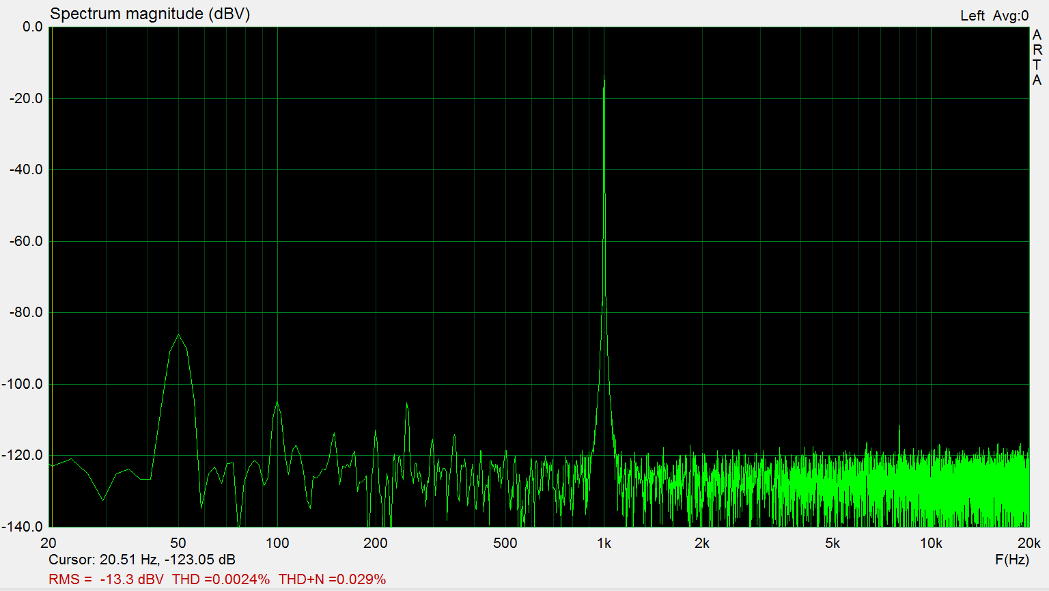Click the 50 Hz hum peak top

pyautogui.click(x=178, y=335)
